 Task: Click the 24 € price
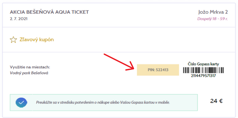pyautogui.click(x=216, y=101)
